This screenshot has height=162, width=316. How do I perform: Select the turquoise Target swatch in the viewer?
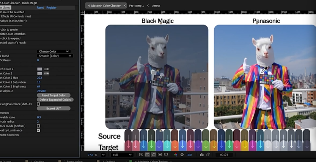tap(167, 145)
